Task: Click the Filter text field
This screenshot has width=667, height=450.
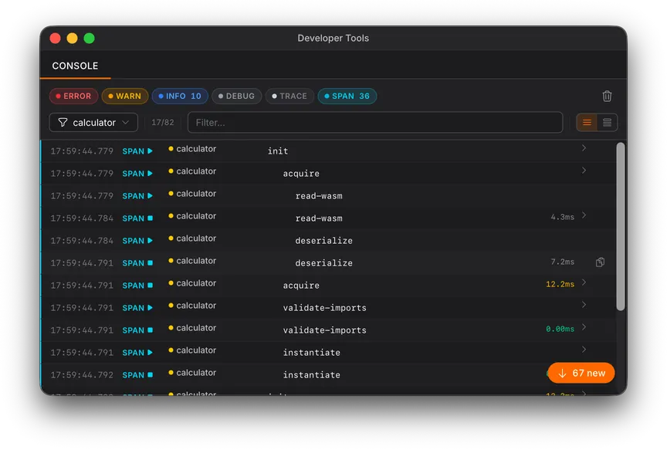Action: point(375,123)
